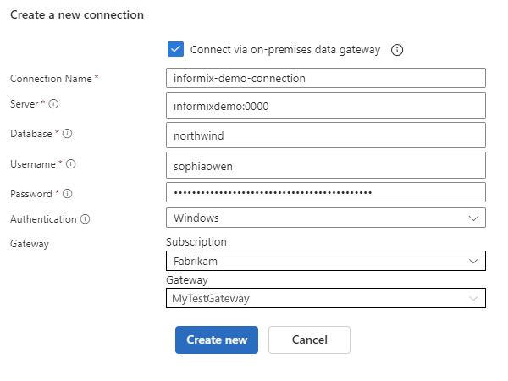Viewport: 508px width, 381px height.
Task: Click the chevron arrow of Gateway dropdown
Action: 473,298
